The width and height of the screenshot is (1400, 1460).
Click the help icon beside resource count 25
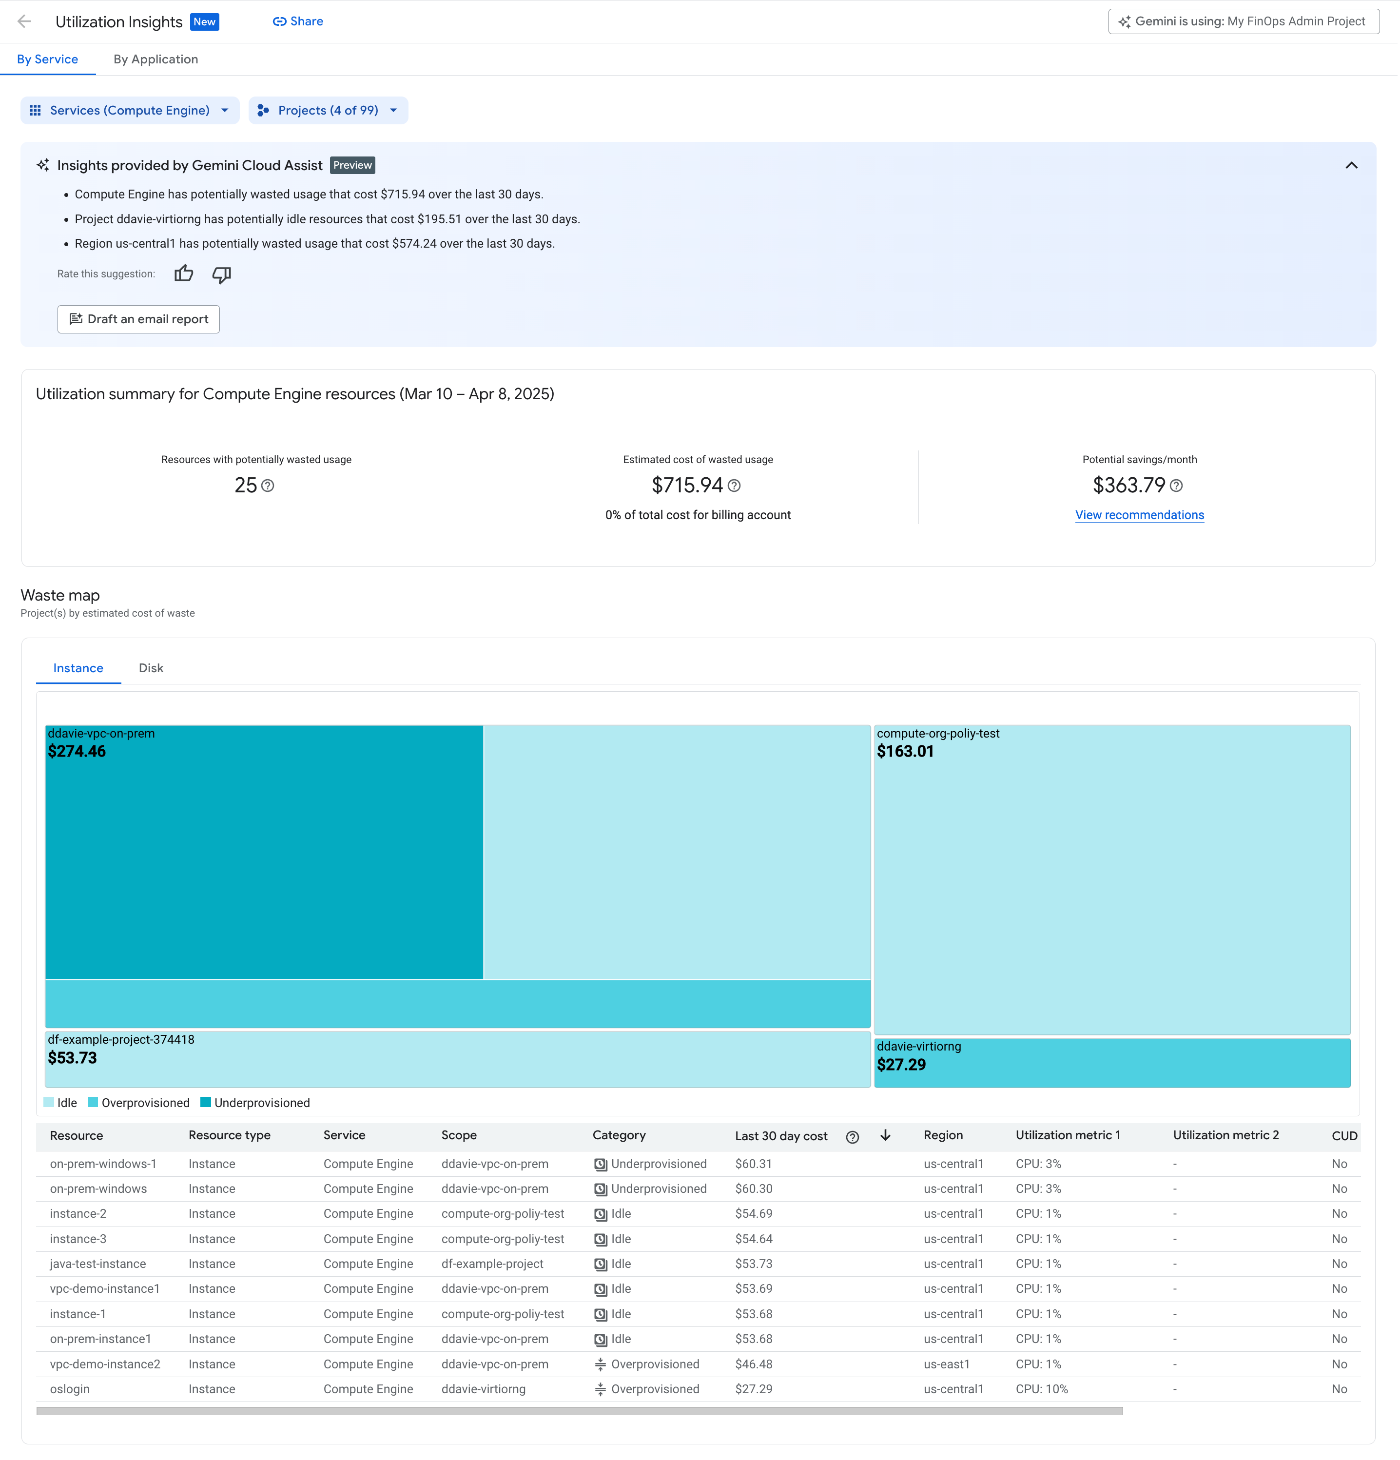click(268, 486)
